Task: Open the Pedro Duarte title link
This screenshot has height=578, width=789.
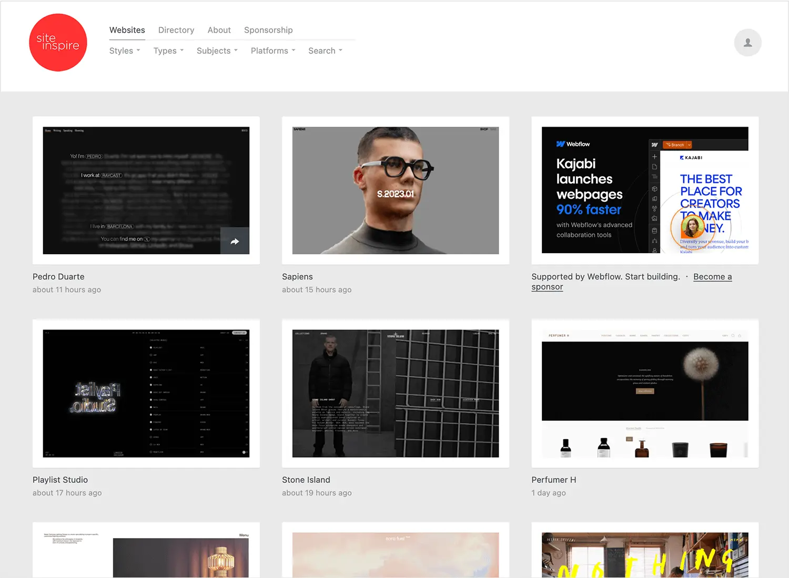Action: pos(58,277)
